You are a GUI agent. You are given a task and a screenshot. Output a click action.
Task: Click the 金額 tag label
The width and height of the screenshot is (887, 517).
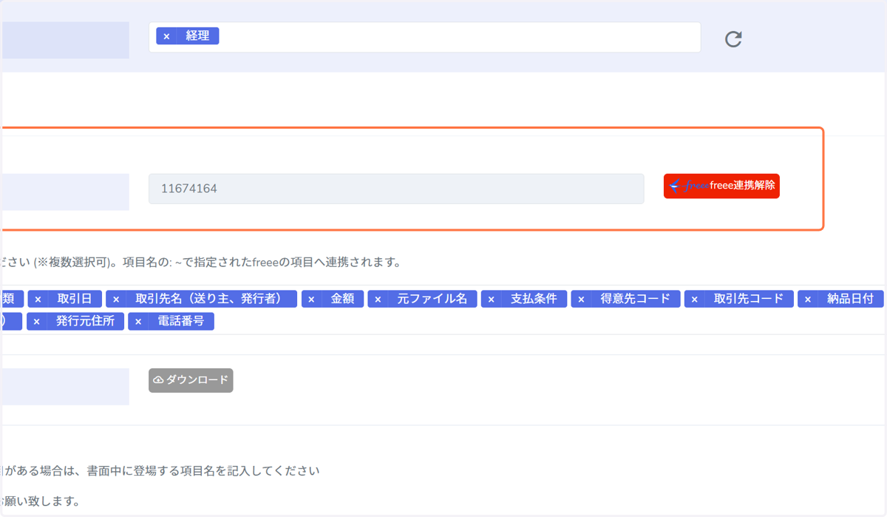342,299
